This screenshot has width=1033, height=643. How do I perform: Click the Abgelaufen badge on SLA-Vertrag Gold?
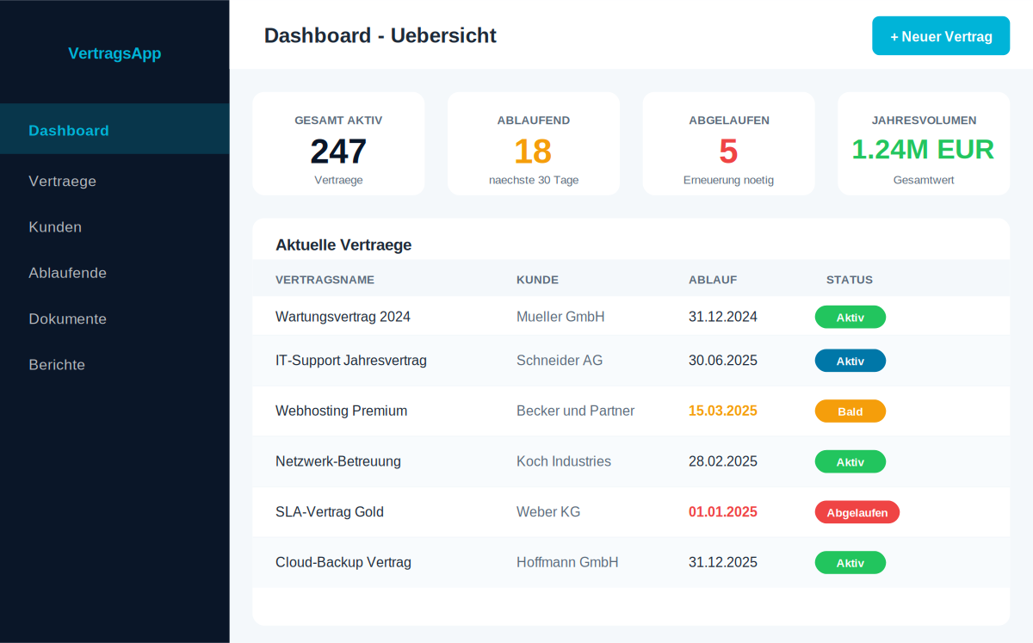tap(857, 511)
